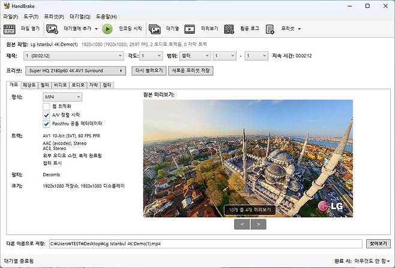Image resolution: width=395 pixels, height=268 pixels.
Task: Click the 다른 이름으로 저장 path field
Action: tap(205, 243)
